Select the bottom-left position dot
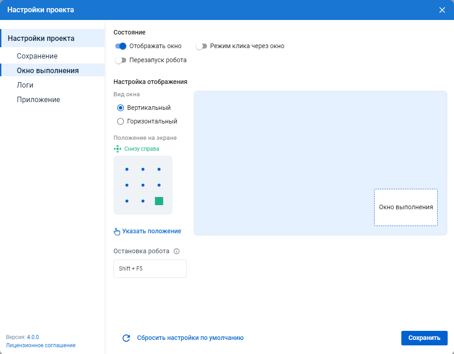 click(x=127, y=201)
